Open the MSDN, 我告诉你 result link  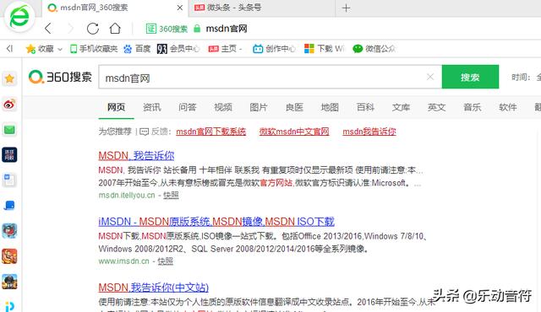pyautogui.click(x=136, y=155)
